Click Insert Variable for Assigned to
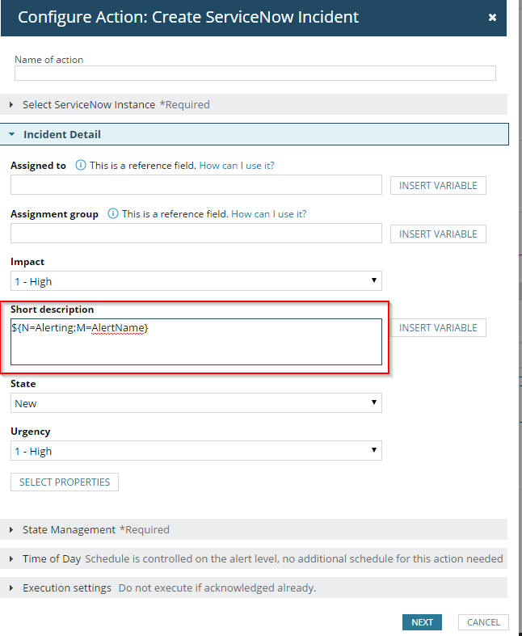 click(438, 185)
